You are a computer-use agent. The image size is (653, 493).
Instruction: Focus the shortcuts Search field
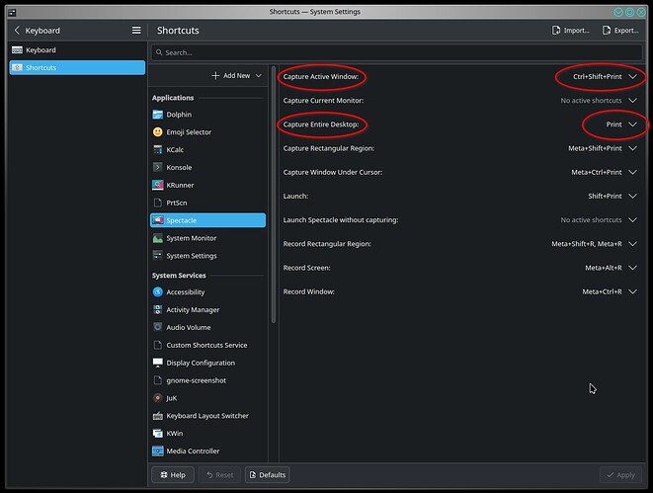tap(396, 52)
